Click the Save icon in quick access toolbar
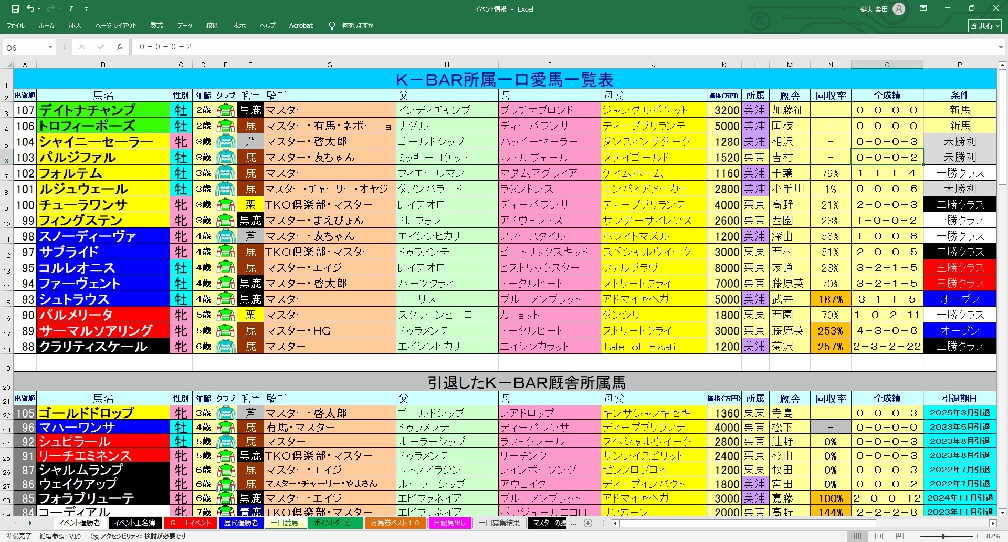The image size is (1008, 542). 15,9
